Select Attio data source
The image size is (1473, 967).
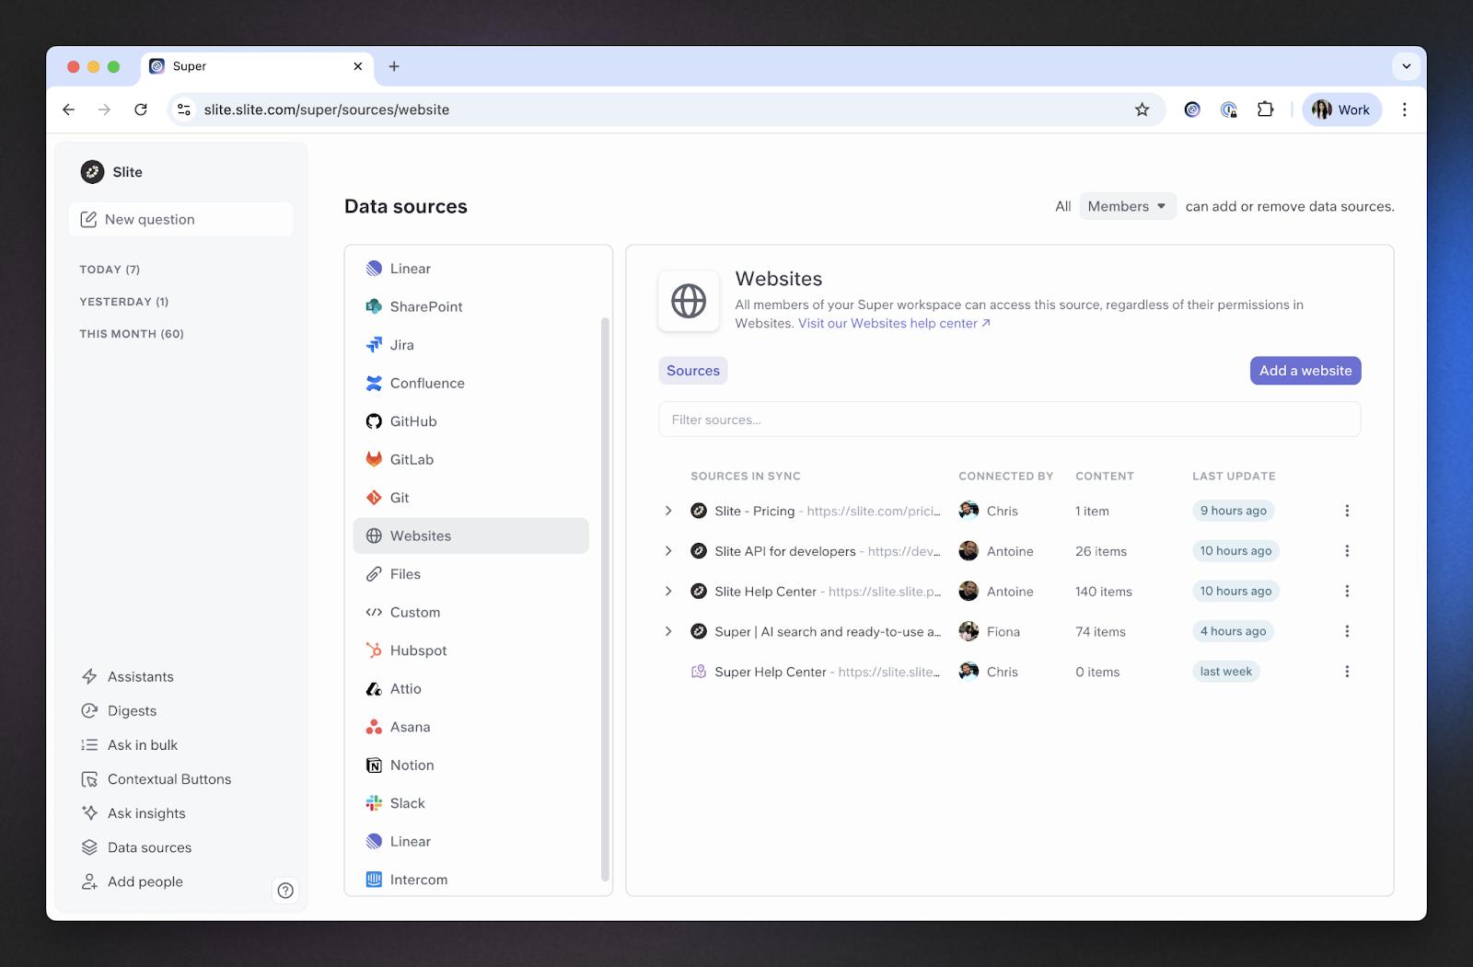(470, 688)
